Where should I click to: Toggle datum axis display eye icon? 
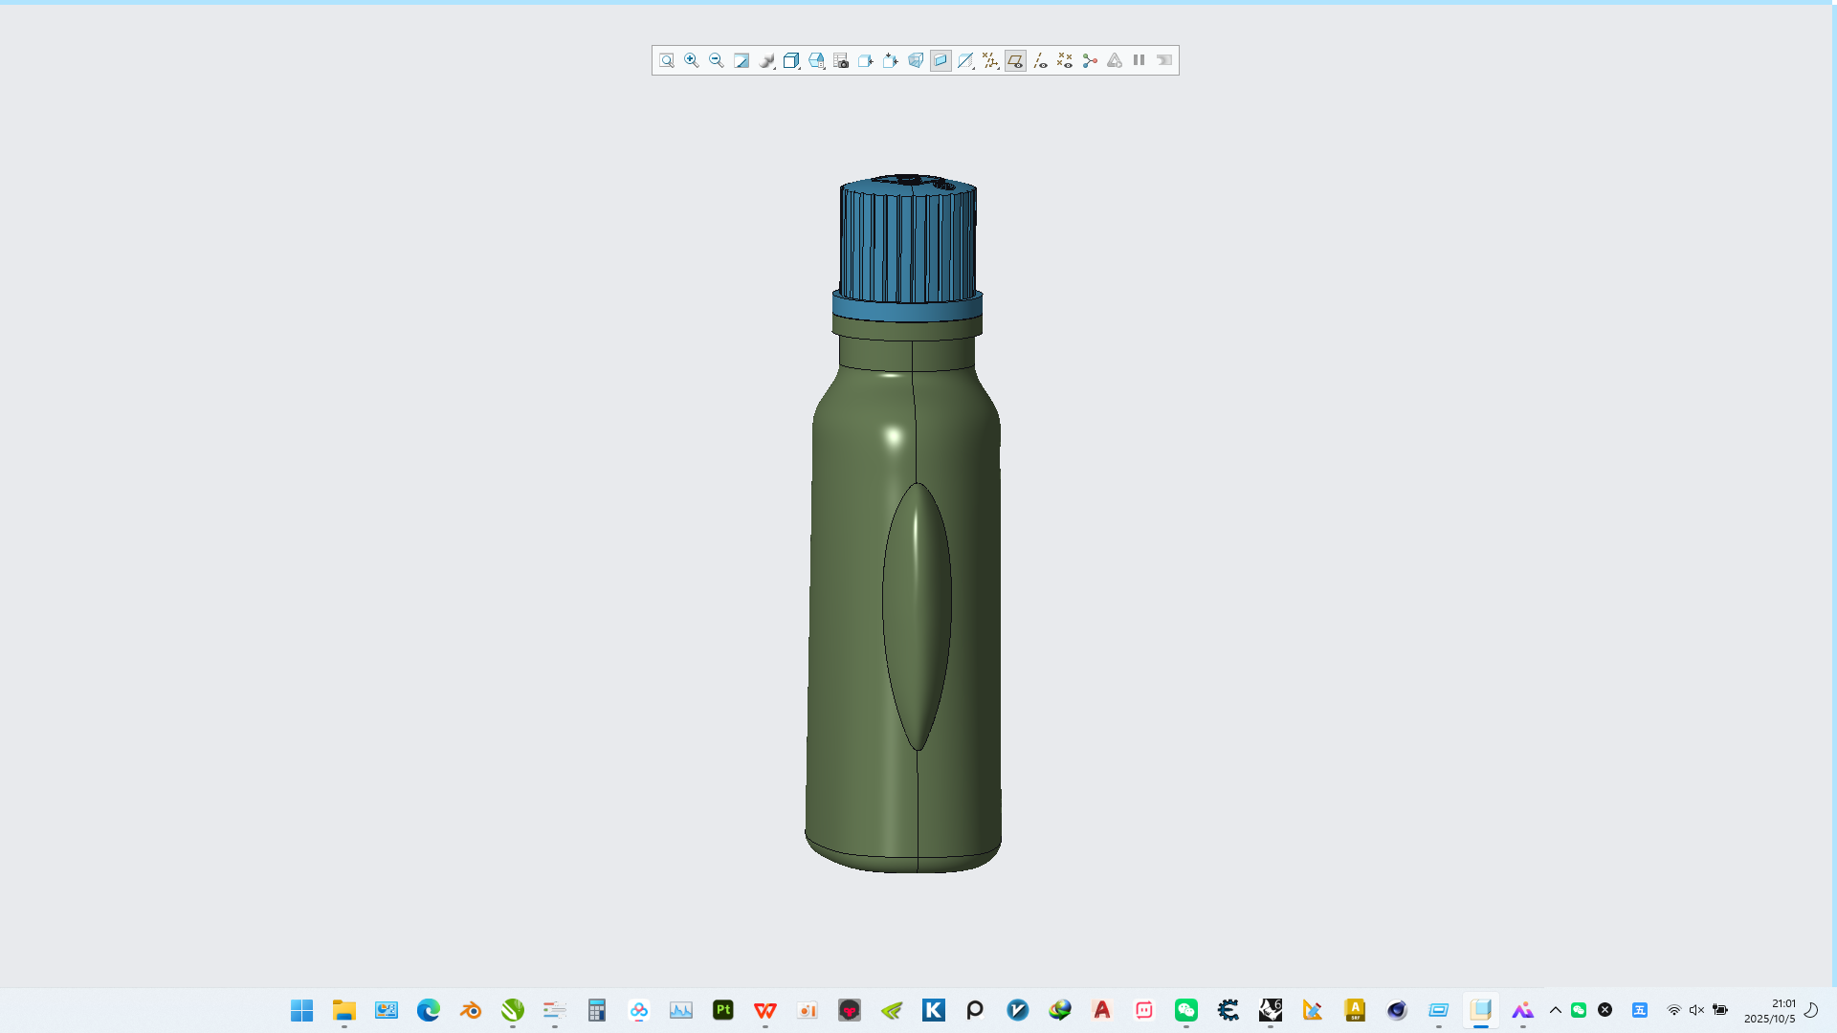click(x=1041, y=60)
